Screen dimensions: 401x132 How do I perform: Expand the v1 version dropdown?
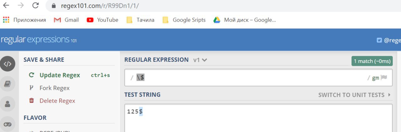tap(200, 60)
